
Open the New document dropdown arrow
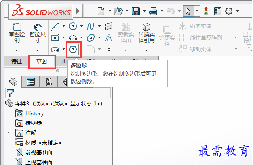click(x=110, y=11)
